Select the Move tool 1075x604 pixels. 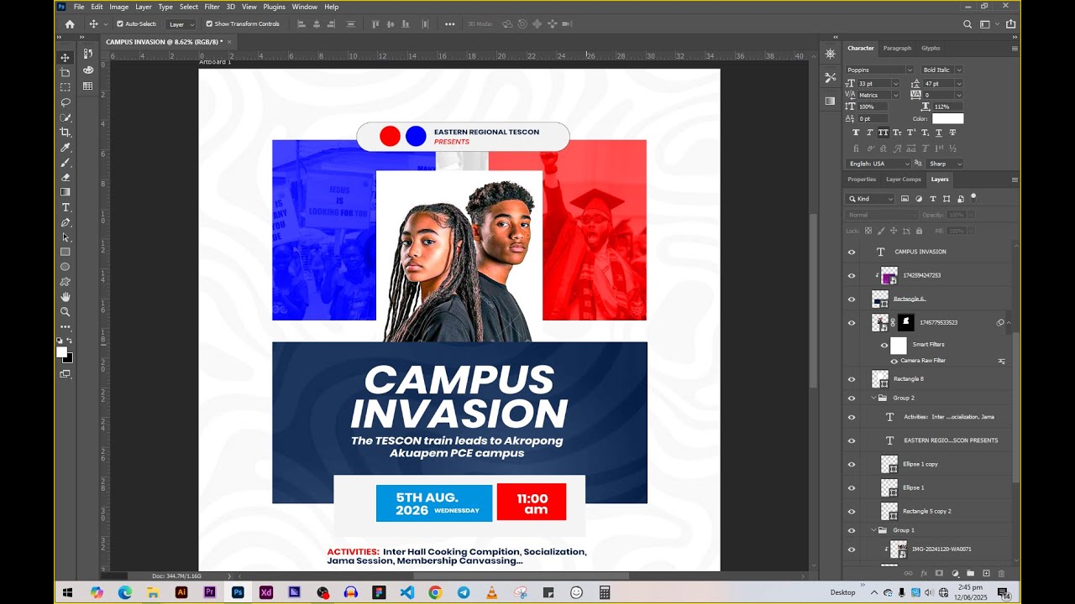click(x=65, y=57)
